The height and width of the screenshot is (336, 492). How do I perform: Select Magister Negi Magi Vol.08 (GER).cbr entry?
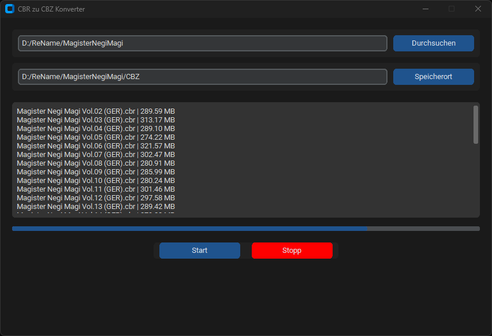(x=96, y=163)
